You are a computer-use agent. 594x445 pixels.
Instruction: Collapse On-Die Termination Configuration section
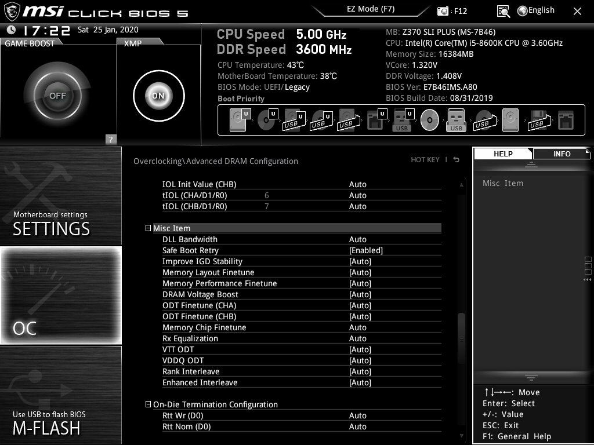coord(148,404)
